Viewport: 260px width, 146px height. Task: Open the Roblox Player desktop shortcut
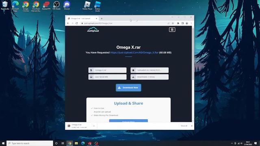pyautogui.click(x=87, y=5)
